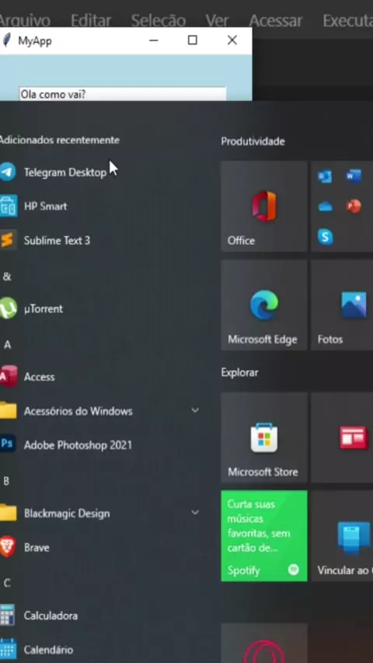This screenshot has width=373, height=663.
Task: Expand the Blackmagic Design folder chevron
Action: click(x=195, y=512)
